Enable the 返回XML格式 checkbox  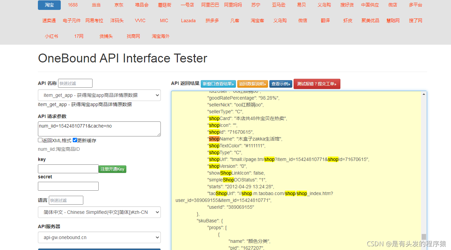[x=40, y=140]
